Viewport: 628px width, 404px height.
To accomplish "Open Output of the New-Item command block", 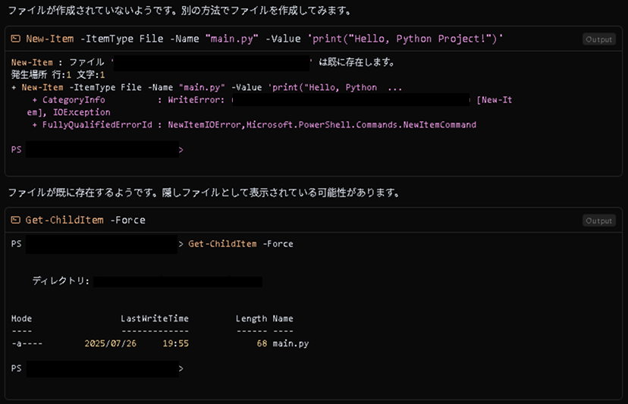I will tap(598, 39).
